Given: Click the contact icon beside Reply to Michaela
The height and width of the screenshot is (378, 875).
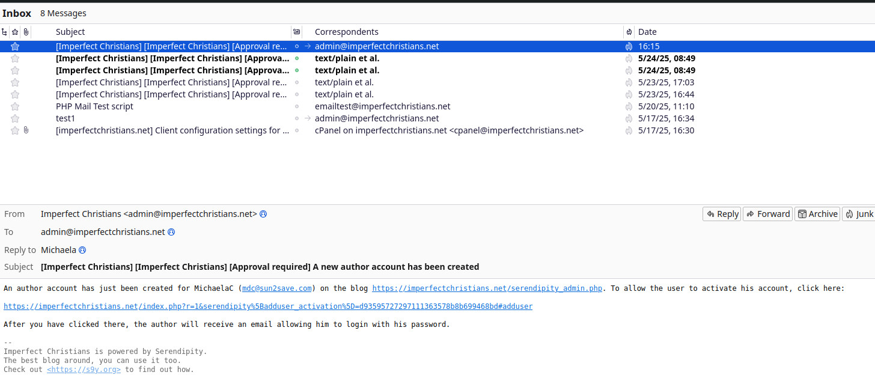Looking at the screenshot, I should 82,250.
